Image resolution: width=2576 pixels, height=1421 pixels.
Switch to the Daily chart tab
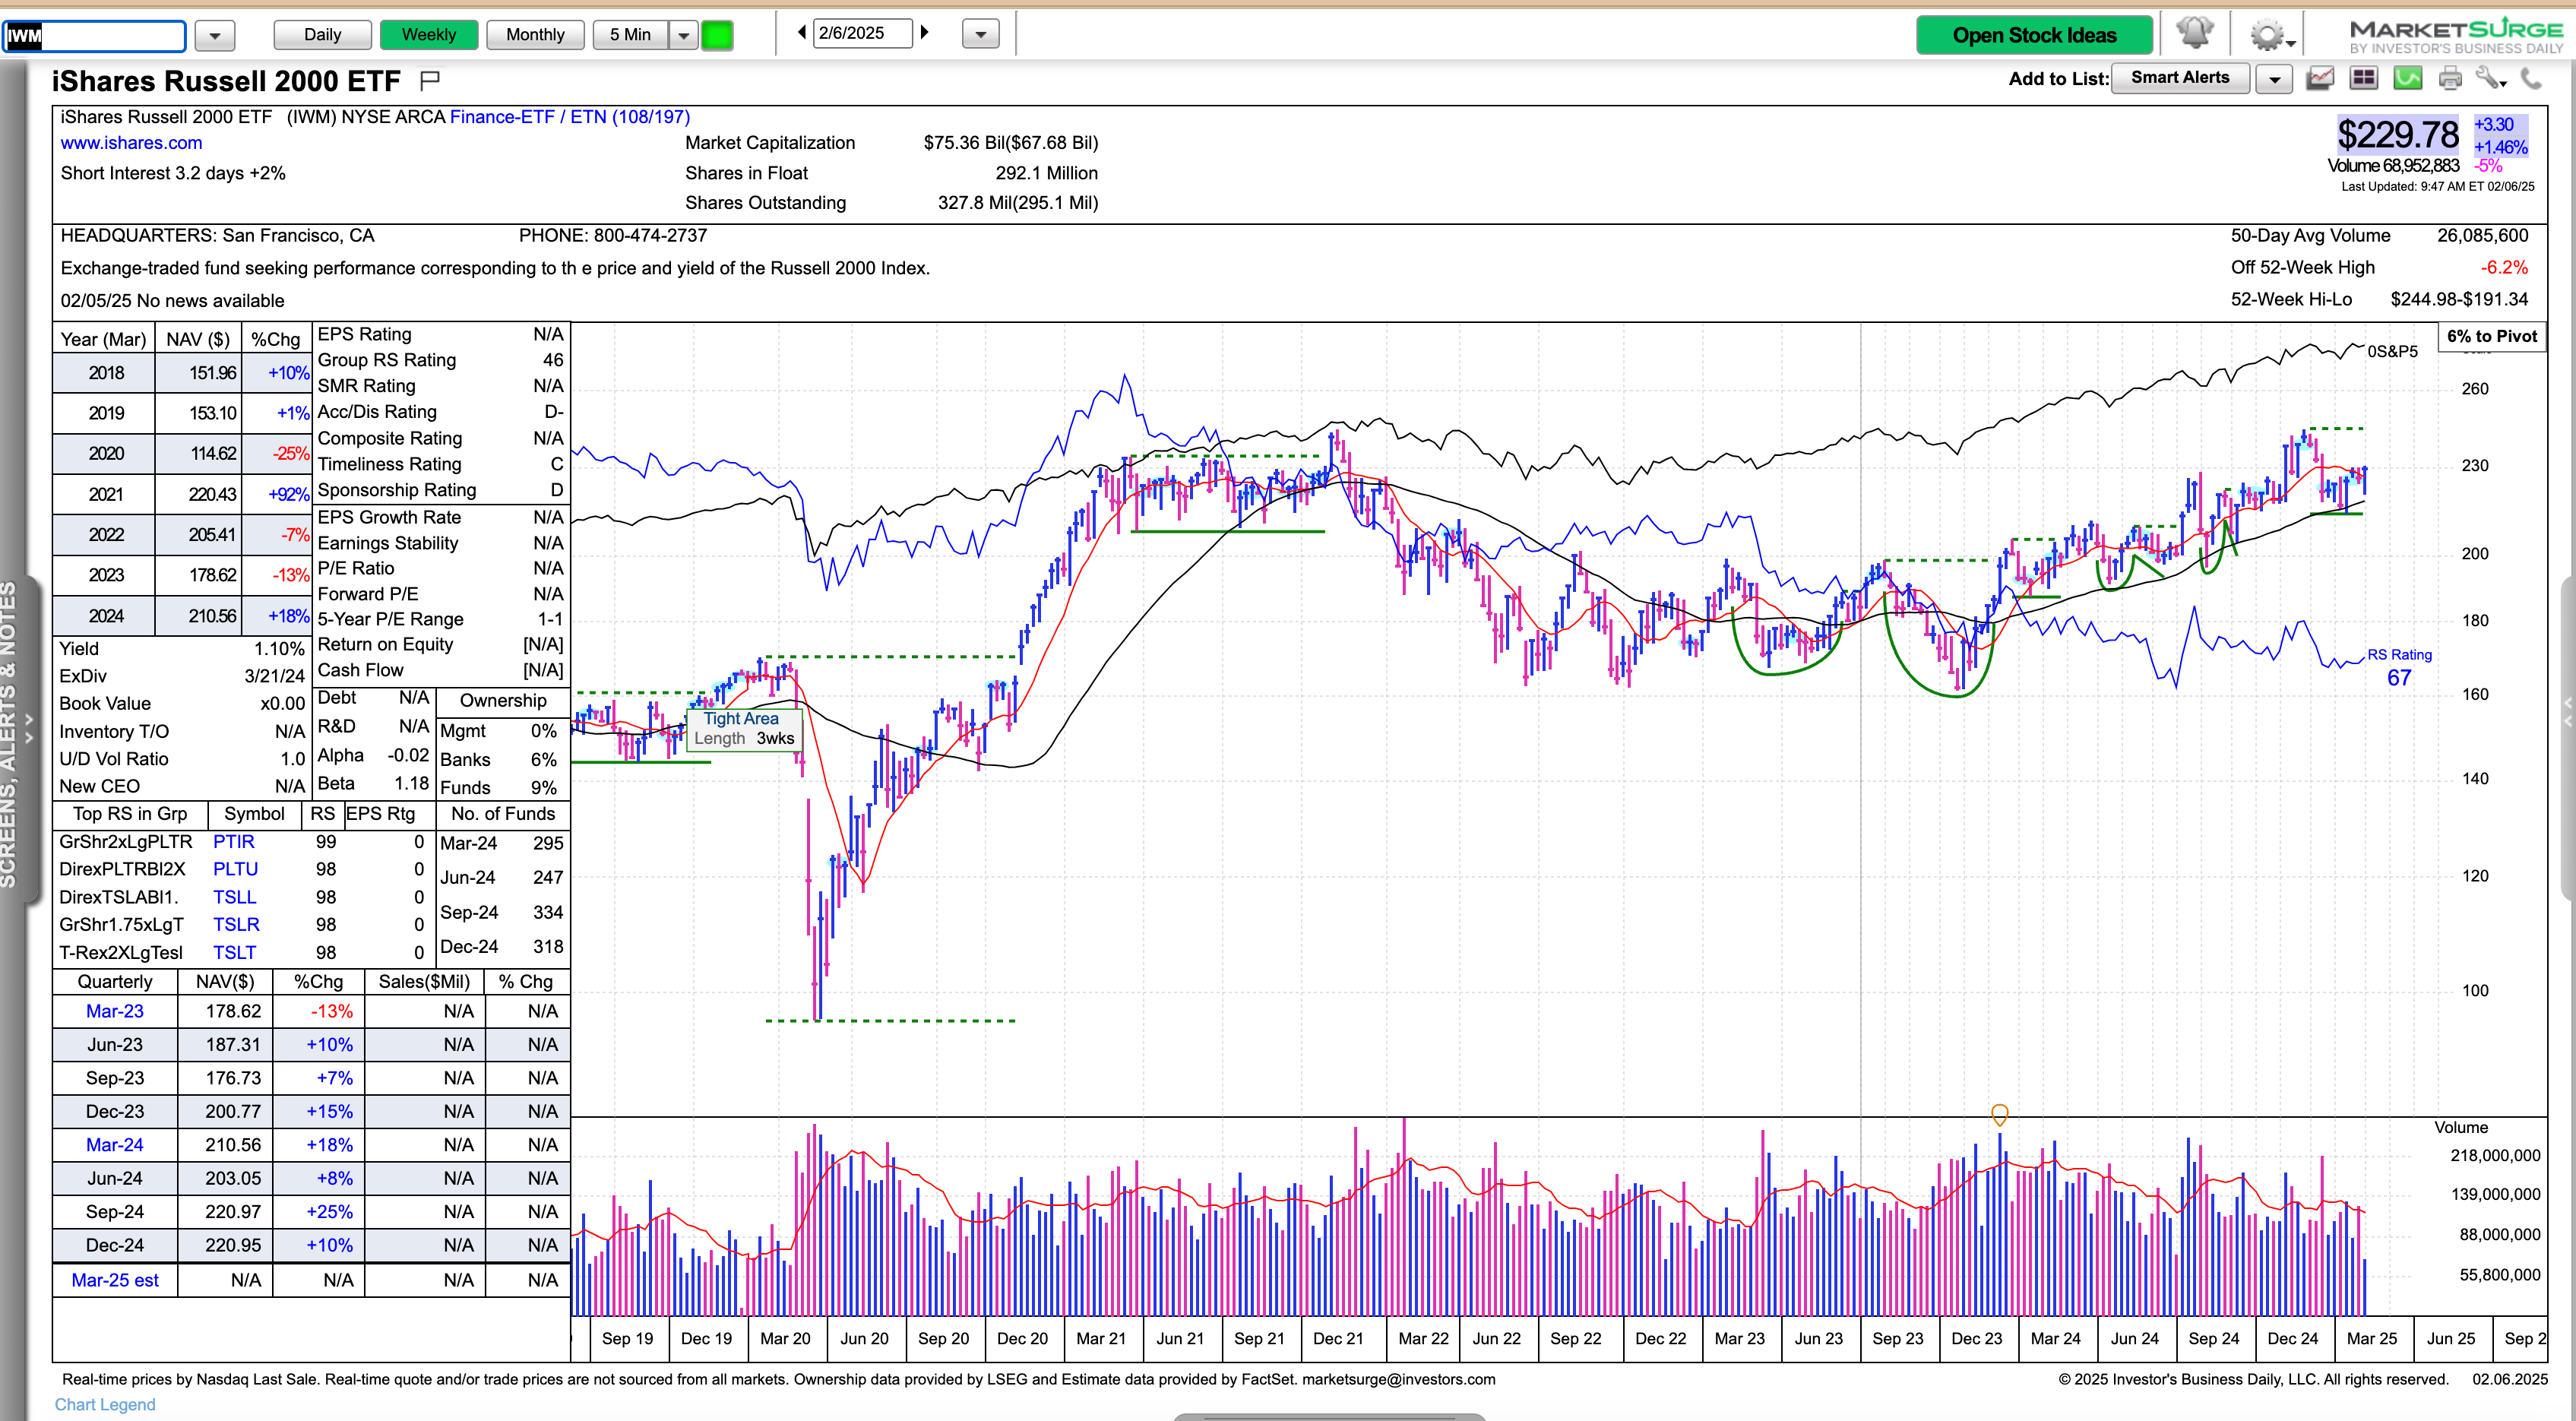[322, 35]
